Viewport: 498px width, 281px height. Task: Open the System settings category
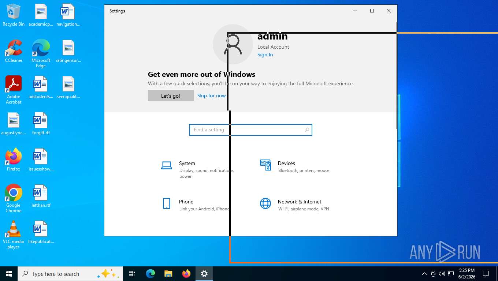click(x=200, y=169)
